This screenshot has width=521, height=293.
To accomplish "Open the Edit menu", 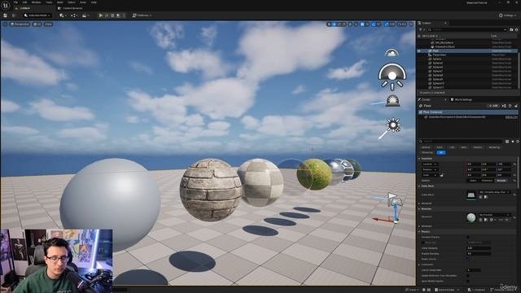I will point(24,2).
